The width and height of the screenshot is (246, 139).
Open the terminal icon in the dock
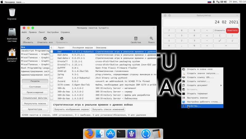(x=121, y=133)
